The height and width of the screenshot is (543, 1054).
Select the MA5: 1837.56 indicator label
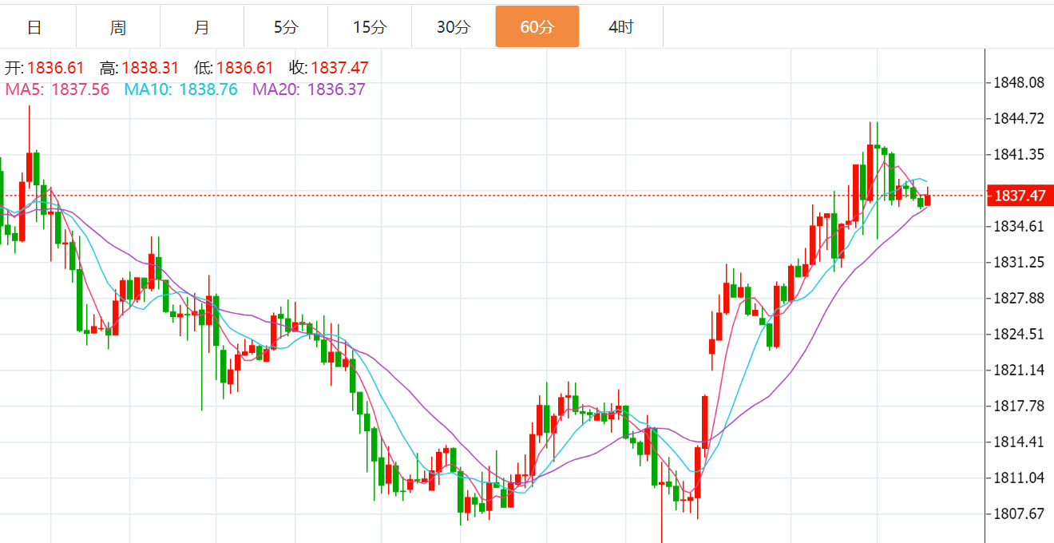pos(57,89)
